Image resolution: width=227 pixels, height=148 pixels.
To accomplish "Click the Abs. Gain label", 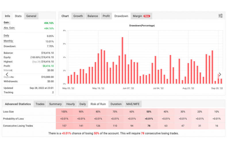I will tap(9, 28).
